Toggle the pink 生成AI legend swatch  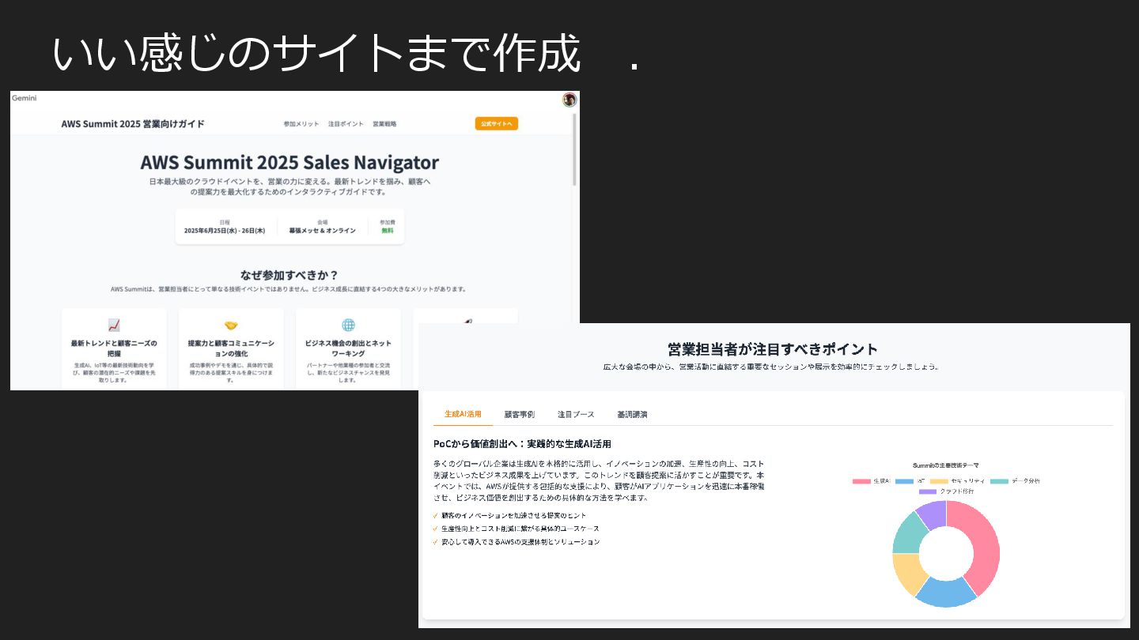click(861, 481)
